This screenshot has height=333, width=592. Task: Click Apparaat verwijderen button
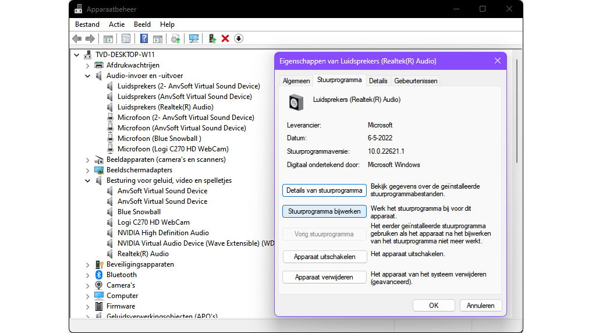[324, 277]
